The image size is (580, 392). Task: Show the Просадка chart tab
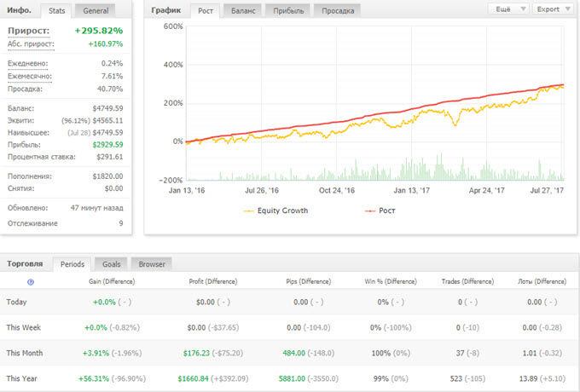pos(338,11)
